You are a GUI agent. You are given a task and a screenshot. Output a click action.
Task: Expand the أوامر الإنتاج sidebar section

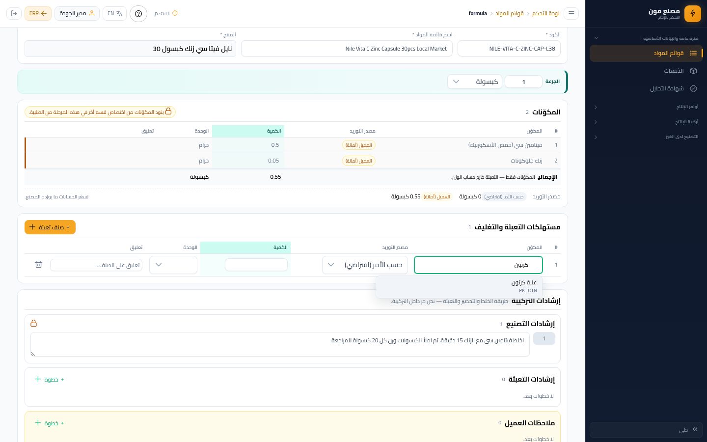click(646, 107)
